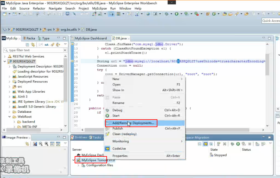The height and width of the screenshot is (178, 280).
Task: Choose Add/Remove Deployments from context menu
Action: tap(144, 123)
